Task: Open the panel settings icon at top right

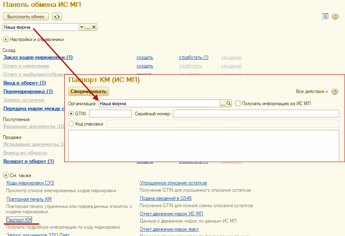Action: 325,17
